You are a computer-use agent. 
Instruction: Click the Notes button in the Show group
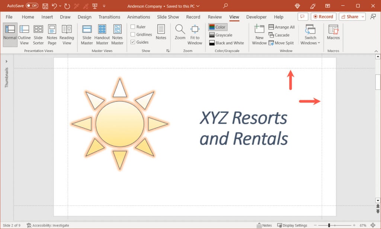click(x=161, y=32)
